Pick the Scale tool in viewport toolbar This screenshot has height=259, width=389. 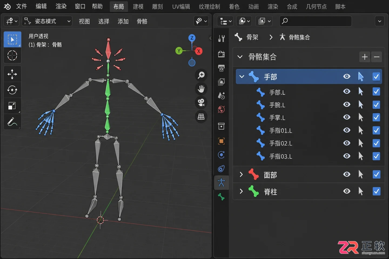click(12, 106)
